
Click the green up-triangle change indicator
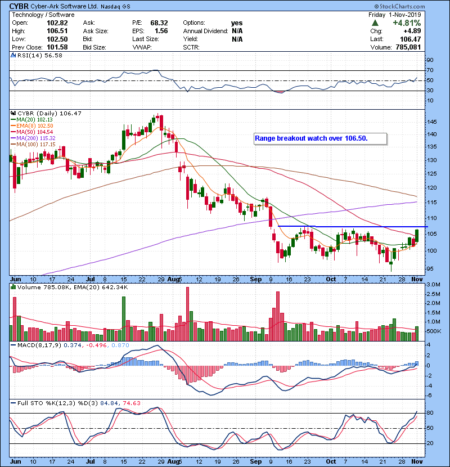[375, 23]
